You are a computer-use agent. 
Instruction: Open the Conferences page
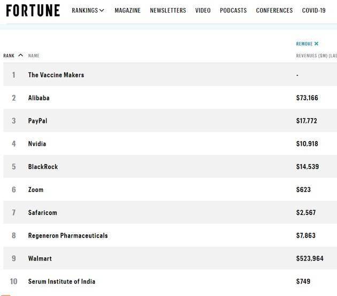pyautogui.click(x=274, y=10)
